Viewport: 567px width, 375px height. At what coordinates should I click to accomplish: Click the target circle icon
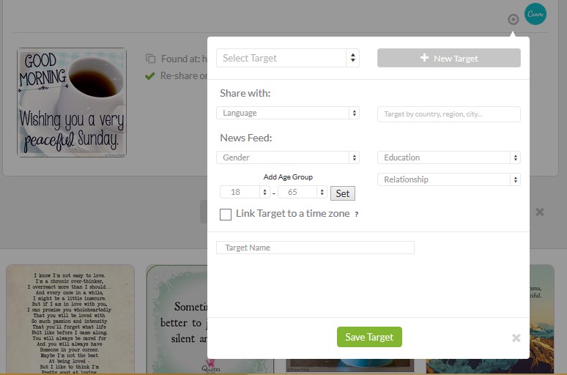(x=513, y=19)
